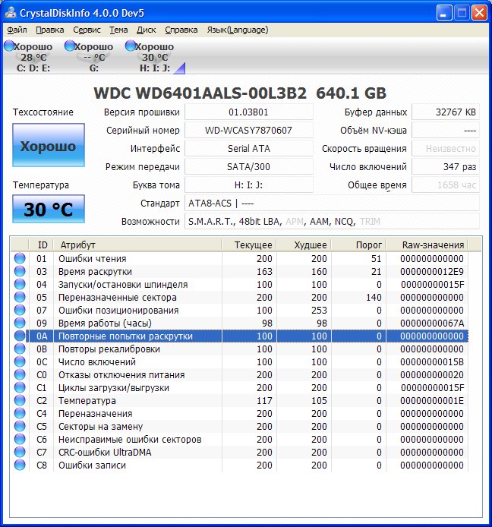Image resolution: width=492 pixels, height=527 pixels.
Task: Click status orb of Повторы рекалибровки row
Action: click(20, 349)
